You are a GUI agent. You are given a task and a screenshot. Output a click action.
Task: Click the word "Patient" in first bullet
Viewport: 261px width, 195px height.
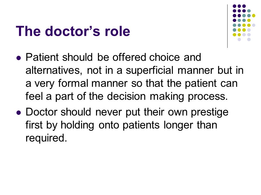[x=42, y=57]
